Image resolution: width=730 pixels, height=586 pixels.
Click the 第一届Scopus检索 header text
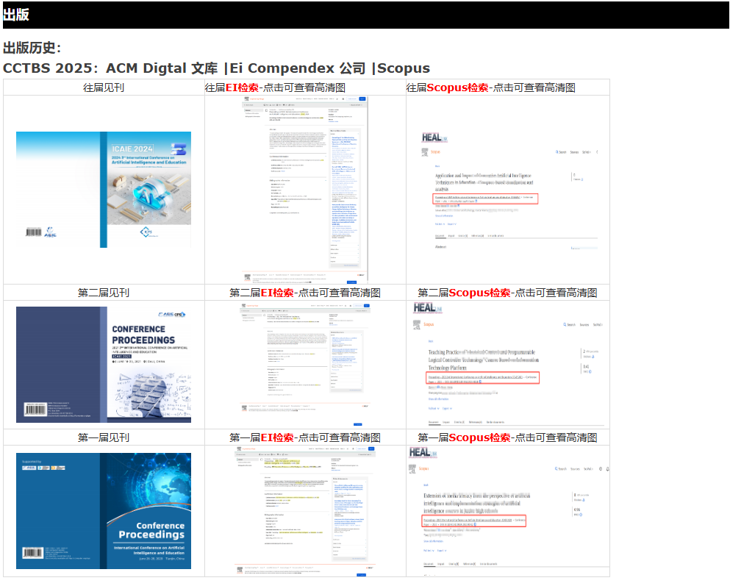pyautogui.click(x=507, y=437)
